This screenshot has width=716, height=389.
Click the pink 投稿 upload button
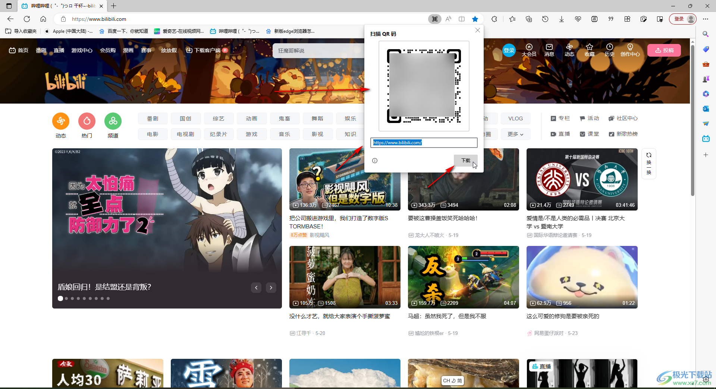664,50
